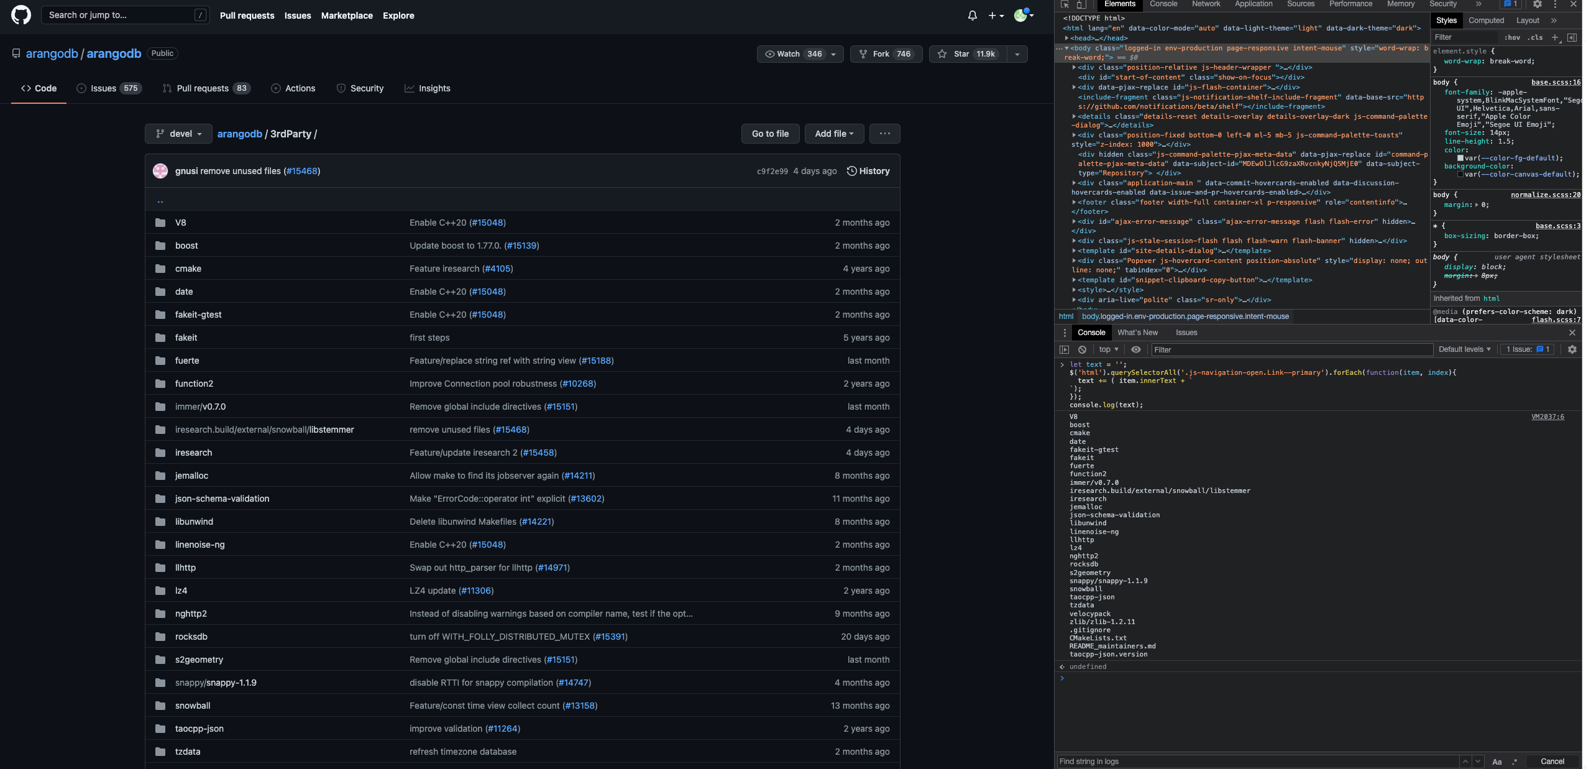Toggle the :hov element state panel
Image resolution: width=1586 pixels, height=769 pixels.
pos(1512,37)
